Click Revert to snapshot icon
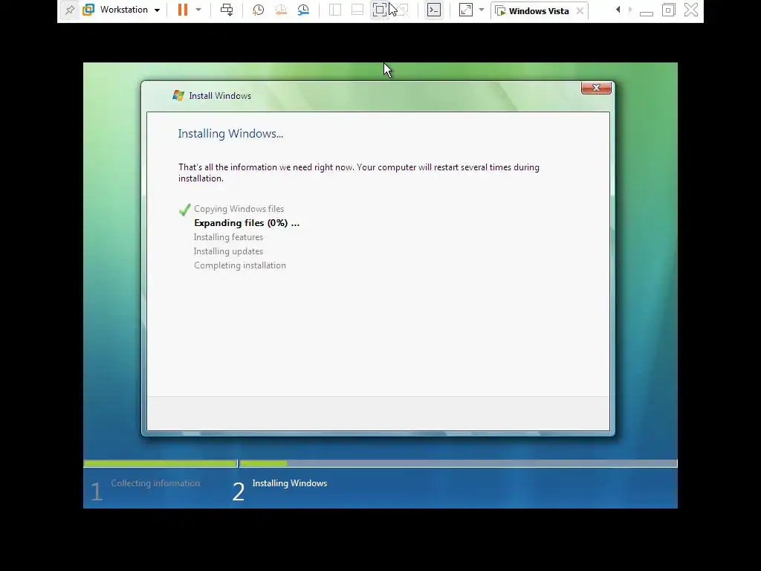The width and height of the screenshot is (761, 571). click(x=280, y=10)
